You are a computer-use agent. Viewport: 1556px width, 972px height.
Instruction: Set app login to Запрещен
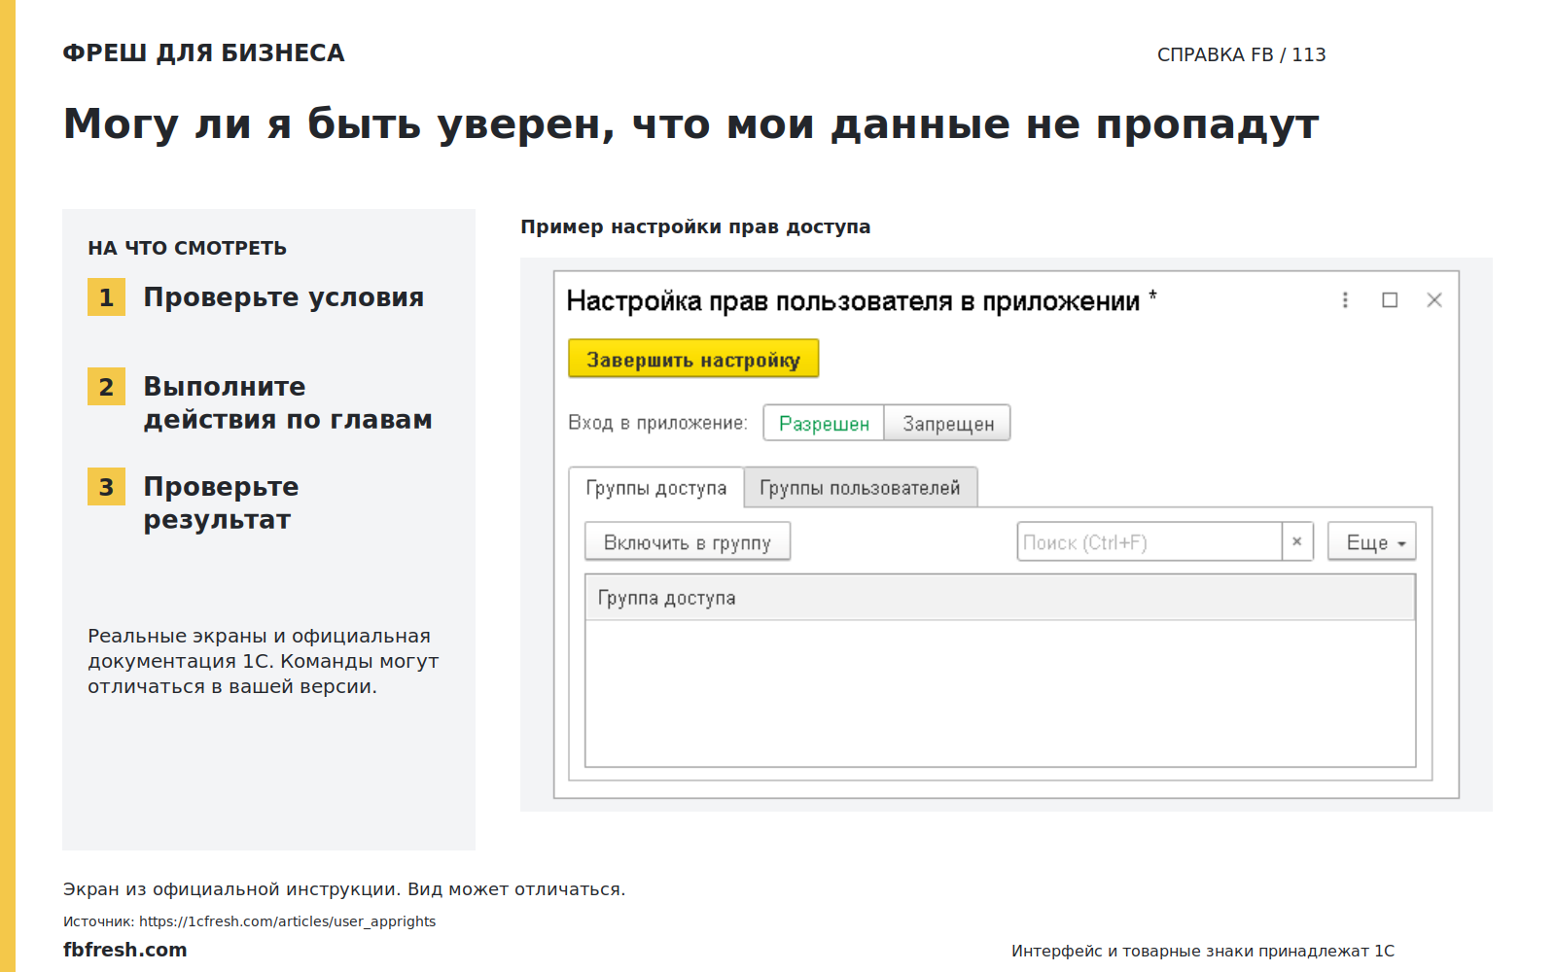(947, 423)
